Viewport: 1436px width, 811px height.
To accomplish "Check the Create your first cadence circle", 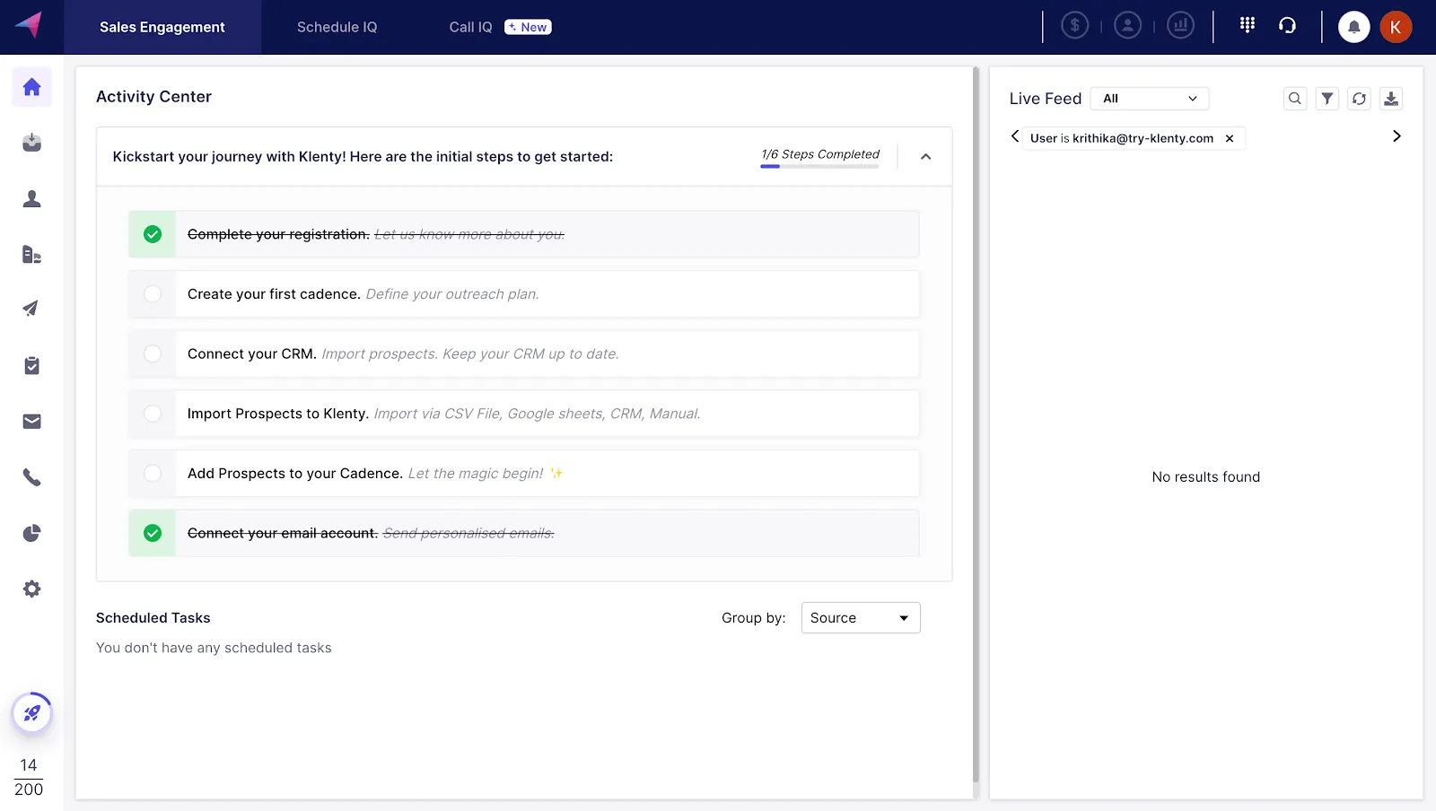I will pos(153,294).
